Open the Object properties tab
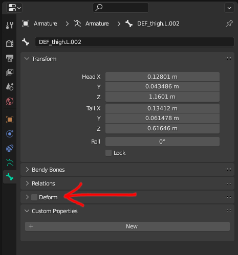 pos(10,120)
